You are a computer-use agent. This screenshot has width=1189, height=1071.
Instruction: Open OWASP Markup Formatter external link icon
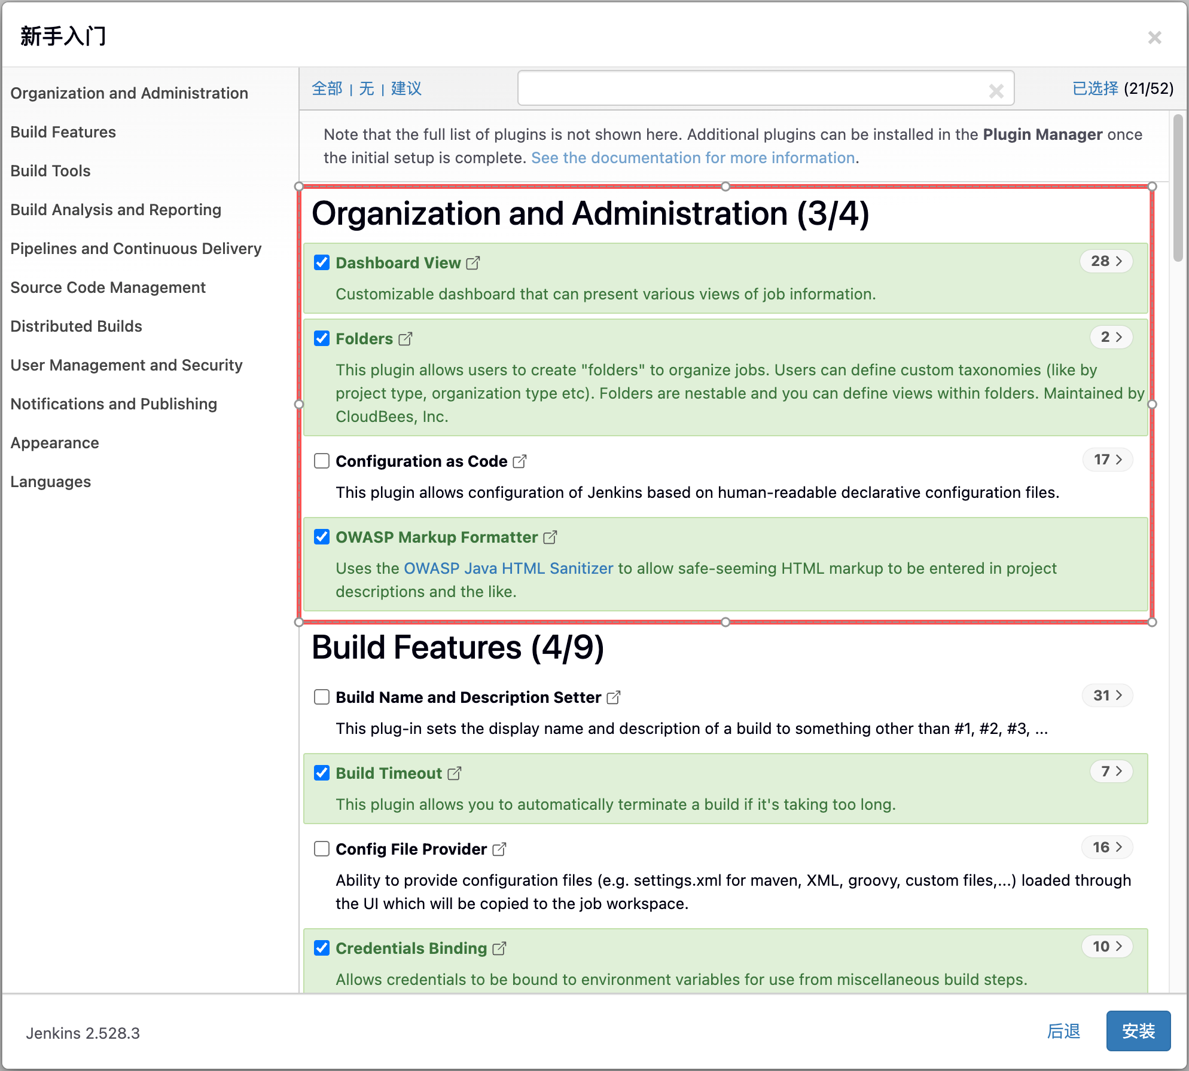(550, 537)
